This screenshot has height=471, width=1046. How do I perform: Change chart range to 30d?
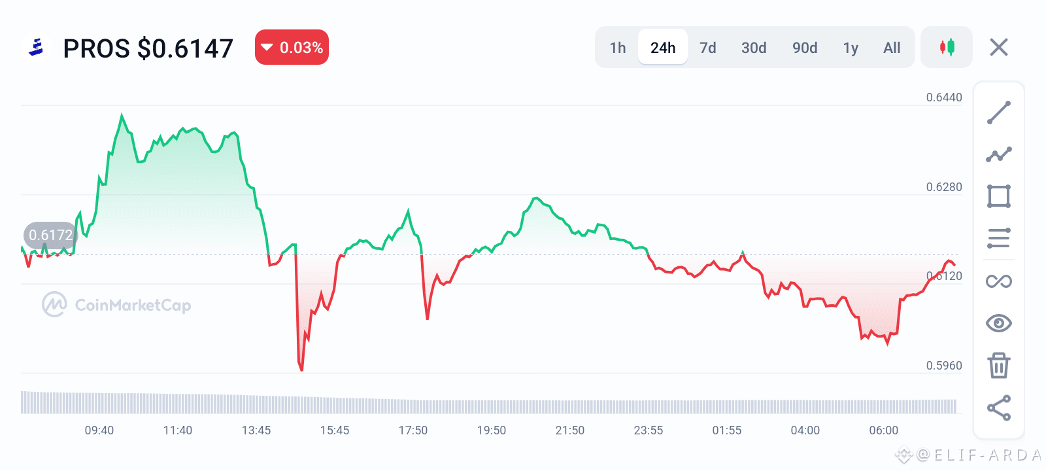coord(754,48)
